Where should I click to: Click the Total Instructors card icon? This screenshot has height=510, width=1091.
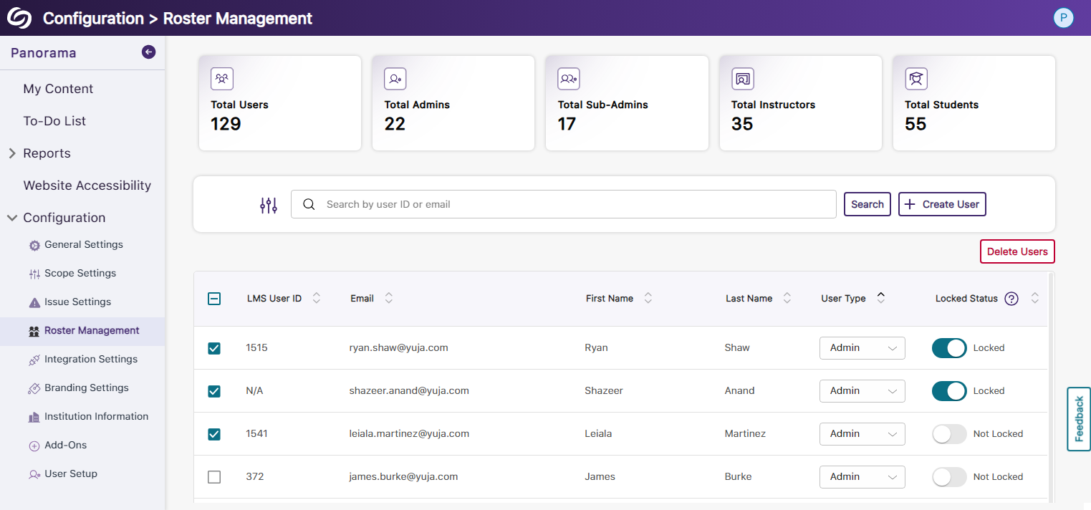tap(742, 78)
